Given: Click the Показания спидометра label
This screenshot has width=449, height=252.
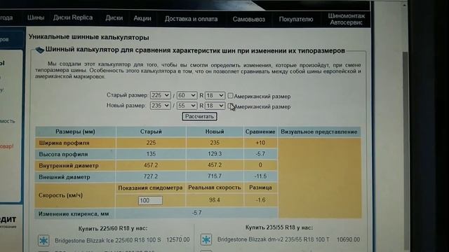Looking at the screenshot, I should point(150,188).
